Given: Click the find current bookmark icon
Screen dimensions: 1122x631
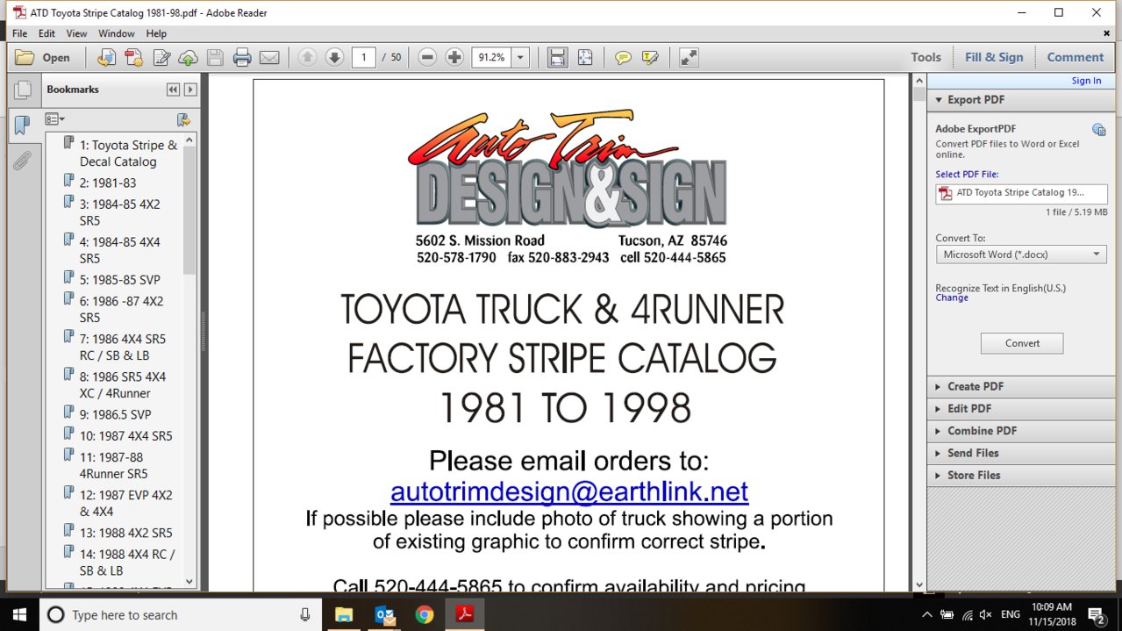Looking at the screenshot, I should [183, 119].
